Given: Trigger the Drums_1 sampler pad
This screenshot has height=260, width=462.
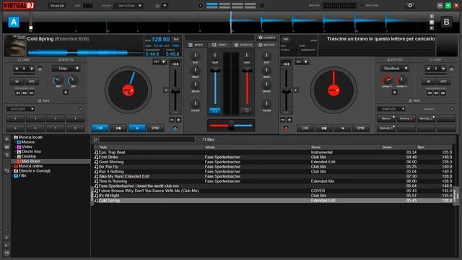Looking at the screenshot, I should pos(406,118).
